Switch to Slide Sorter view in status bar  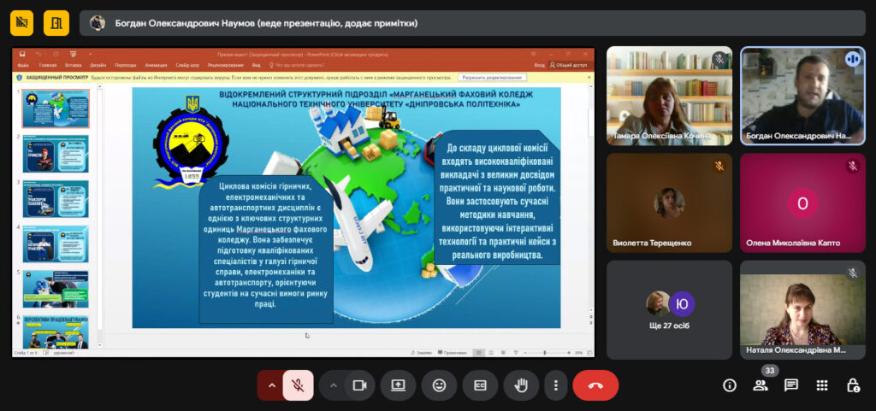coord(490,352)
